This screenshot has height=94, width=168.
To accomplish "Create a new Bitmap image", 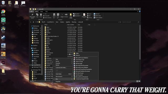I will [x=86, y=63].
